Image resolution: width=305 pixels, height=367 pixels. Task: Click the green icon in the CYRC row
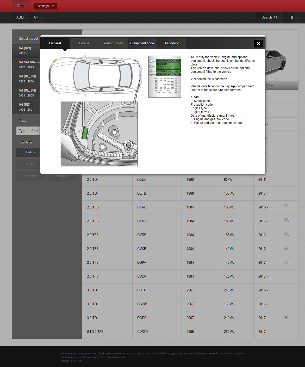coord(286,207)
